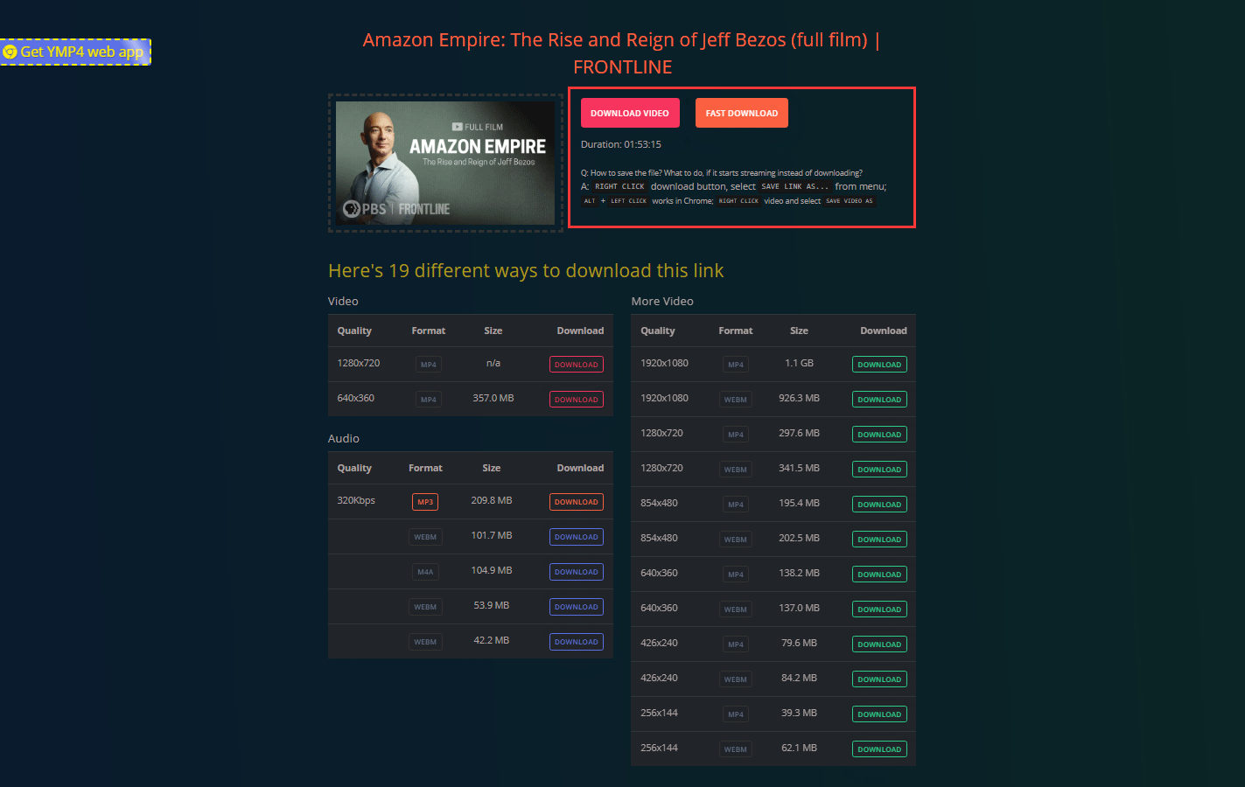The height and width of the screenshot is (787, 1245).
Task: Click the 209.8 MB size value
Action: pos(492,500)
